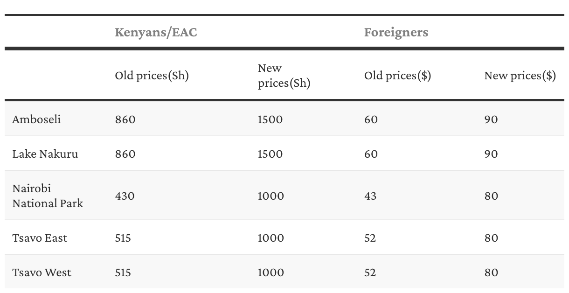
Task: Click Lake Nakuru's new Sh price 1500
Action: (270, 154)
